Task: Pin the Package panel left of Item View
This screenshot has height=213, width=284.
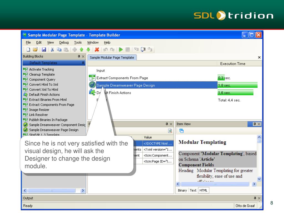Action: tap(167, 124)
